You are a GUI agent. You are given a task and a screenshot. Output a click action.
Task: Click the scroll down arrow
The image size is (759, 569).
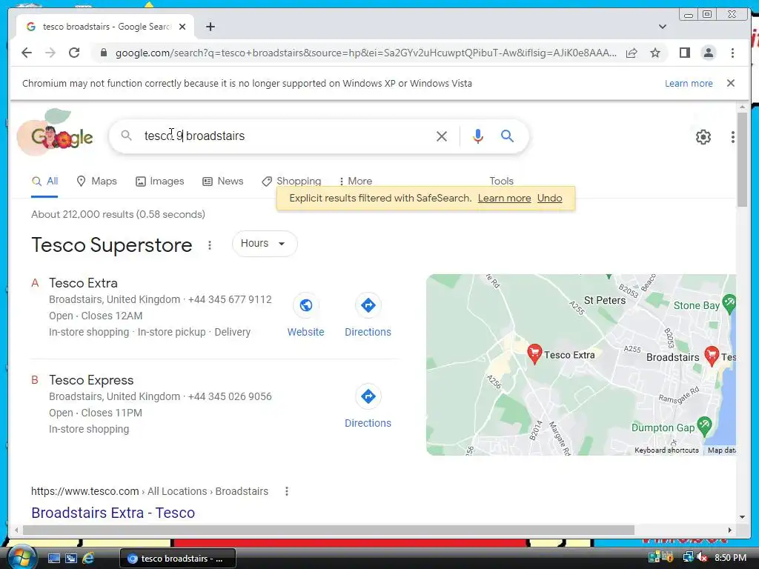[x=742, y=517]
